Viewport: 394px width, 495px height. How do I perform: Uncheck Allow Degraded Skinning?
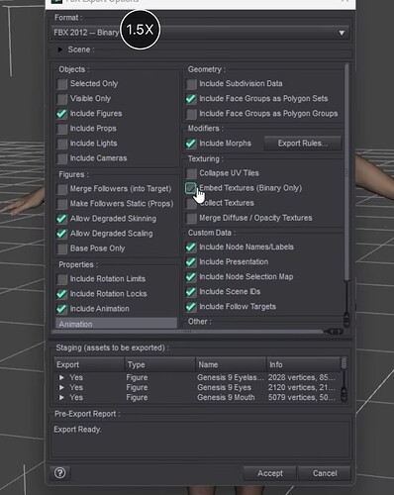(x=61, y=219)
